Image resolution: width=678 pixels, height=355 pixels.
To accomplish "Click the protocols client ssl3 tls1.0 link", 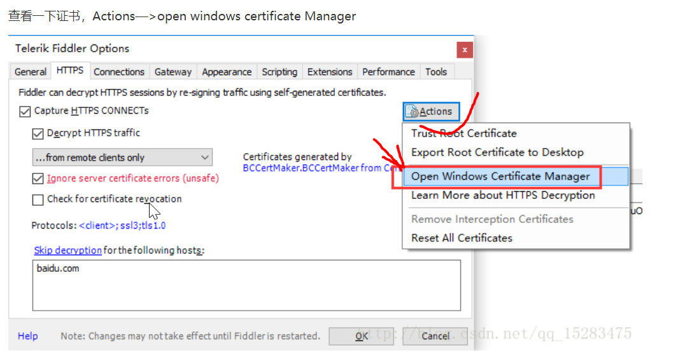I will coord(122,225).
